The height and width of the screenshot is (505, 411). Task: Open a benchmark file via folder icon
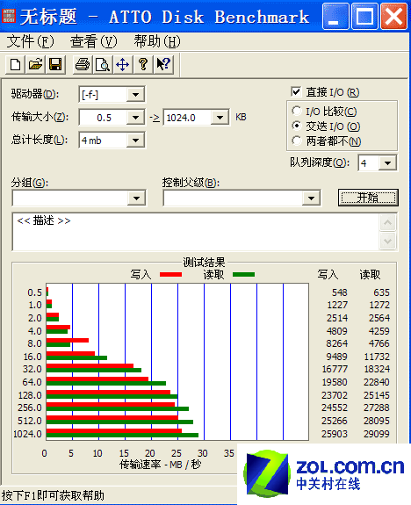coord(35,64)
